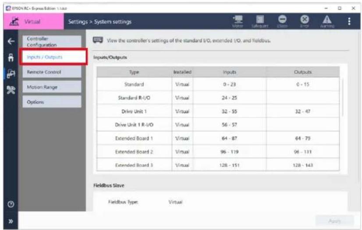
Task: Open the Options settings page
Action: [52, 102]
